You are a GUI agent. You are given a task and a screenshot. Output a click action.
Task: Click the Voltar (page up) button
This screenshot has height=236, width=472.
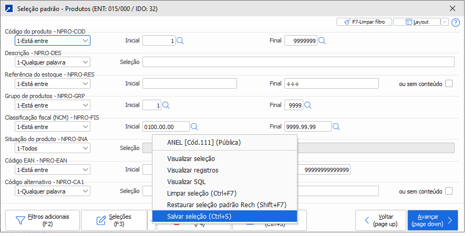click(380, 220)
